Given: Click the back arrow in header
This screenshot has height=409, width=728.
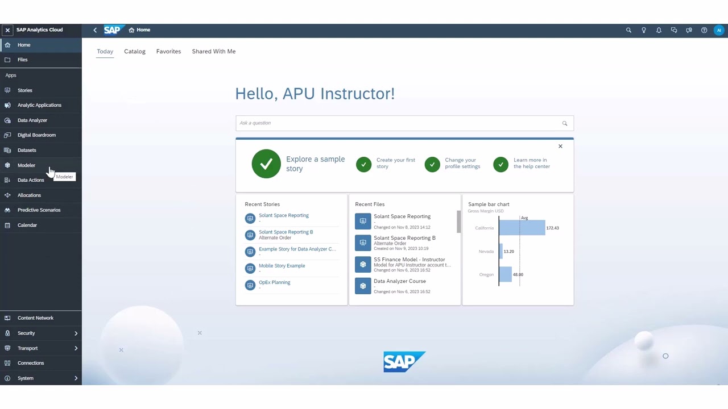Looking at the screenshot, I should (95, 30).
